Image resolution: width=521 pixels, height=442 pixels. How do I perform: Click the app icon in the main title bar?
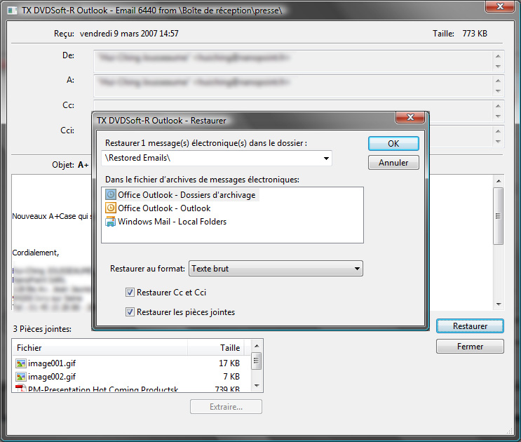pyautogui.click(x=13, y=11)
